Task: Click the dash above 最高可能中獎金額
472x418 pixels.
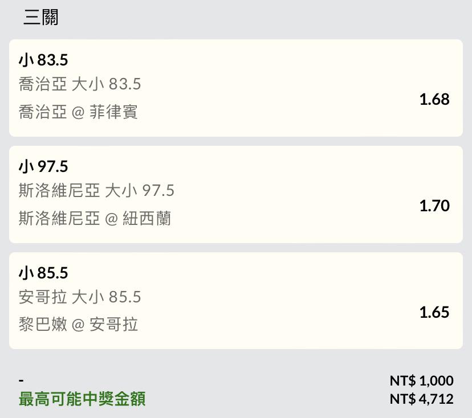Action: pyautogui.click(x=21, y=380)
